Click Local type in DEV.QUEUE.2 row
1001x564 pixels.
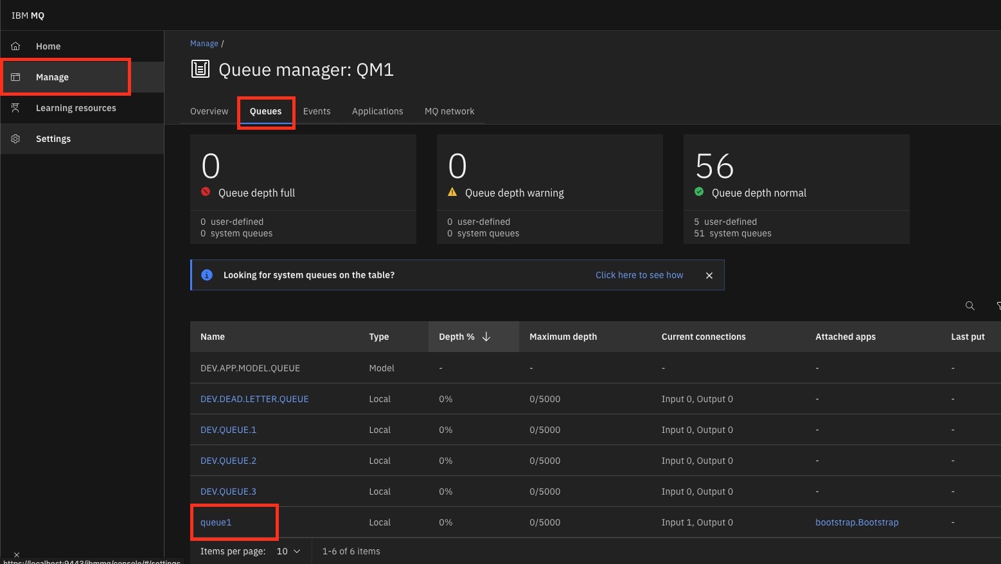point(380,461)
